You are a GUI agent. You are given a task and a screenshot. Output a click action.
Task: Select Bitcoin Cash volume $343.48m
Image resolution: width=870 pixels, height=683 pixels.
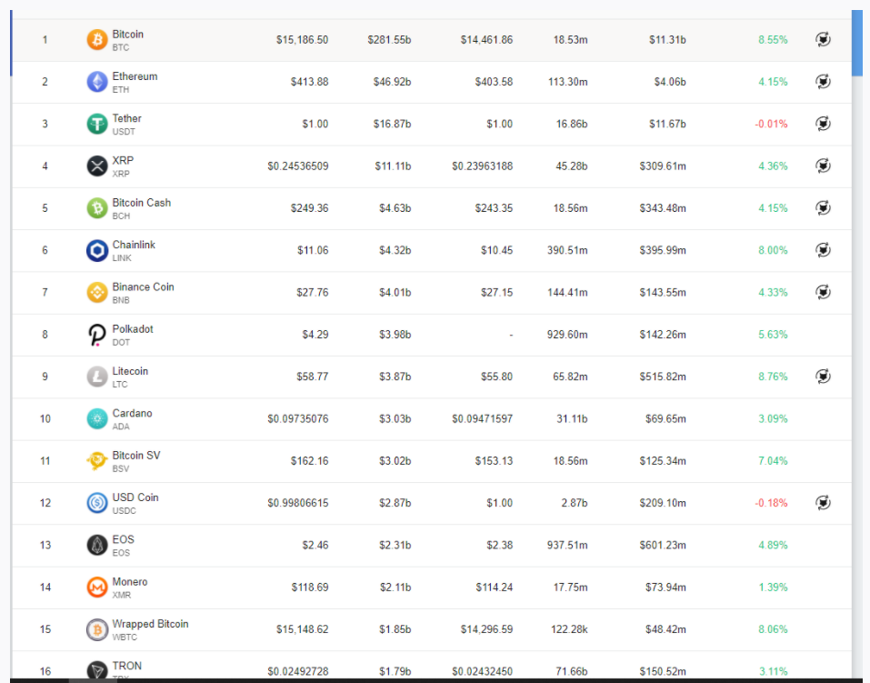[663, 208]
